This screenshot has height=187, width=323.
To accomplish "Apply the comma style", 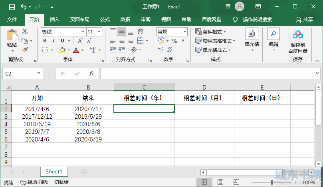I will click(183, 41).
